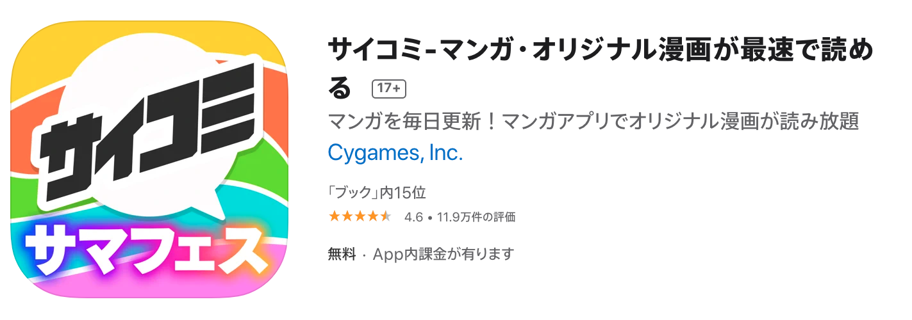
Task: Click the 4.6 rating score
Action: click(413, 217)
